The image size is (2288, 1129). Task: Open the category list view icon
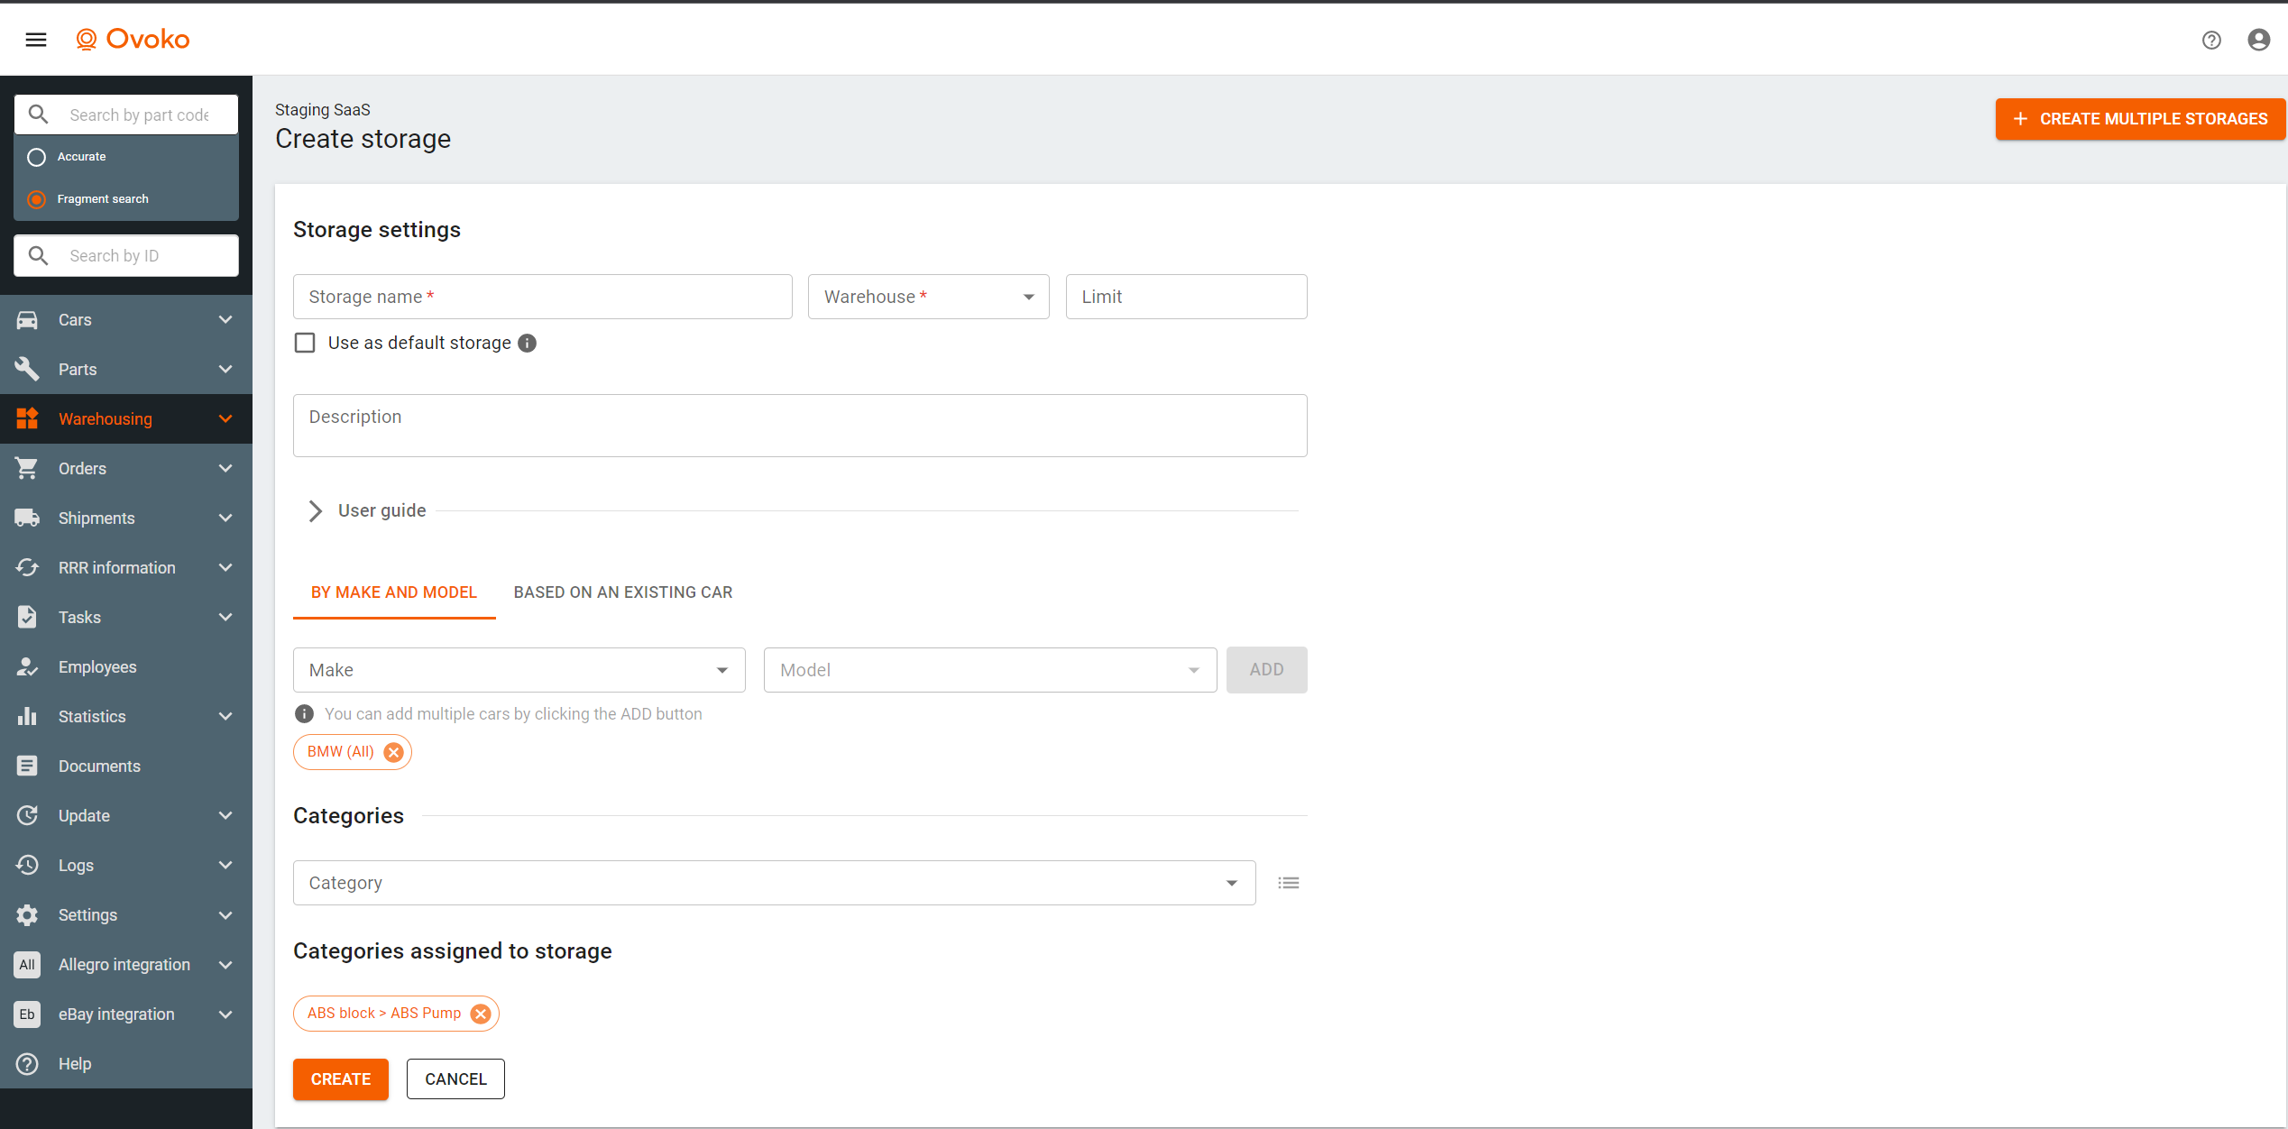pyautogui.click(x=1288, y=883)
